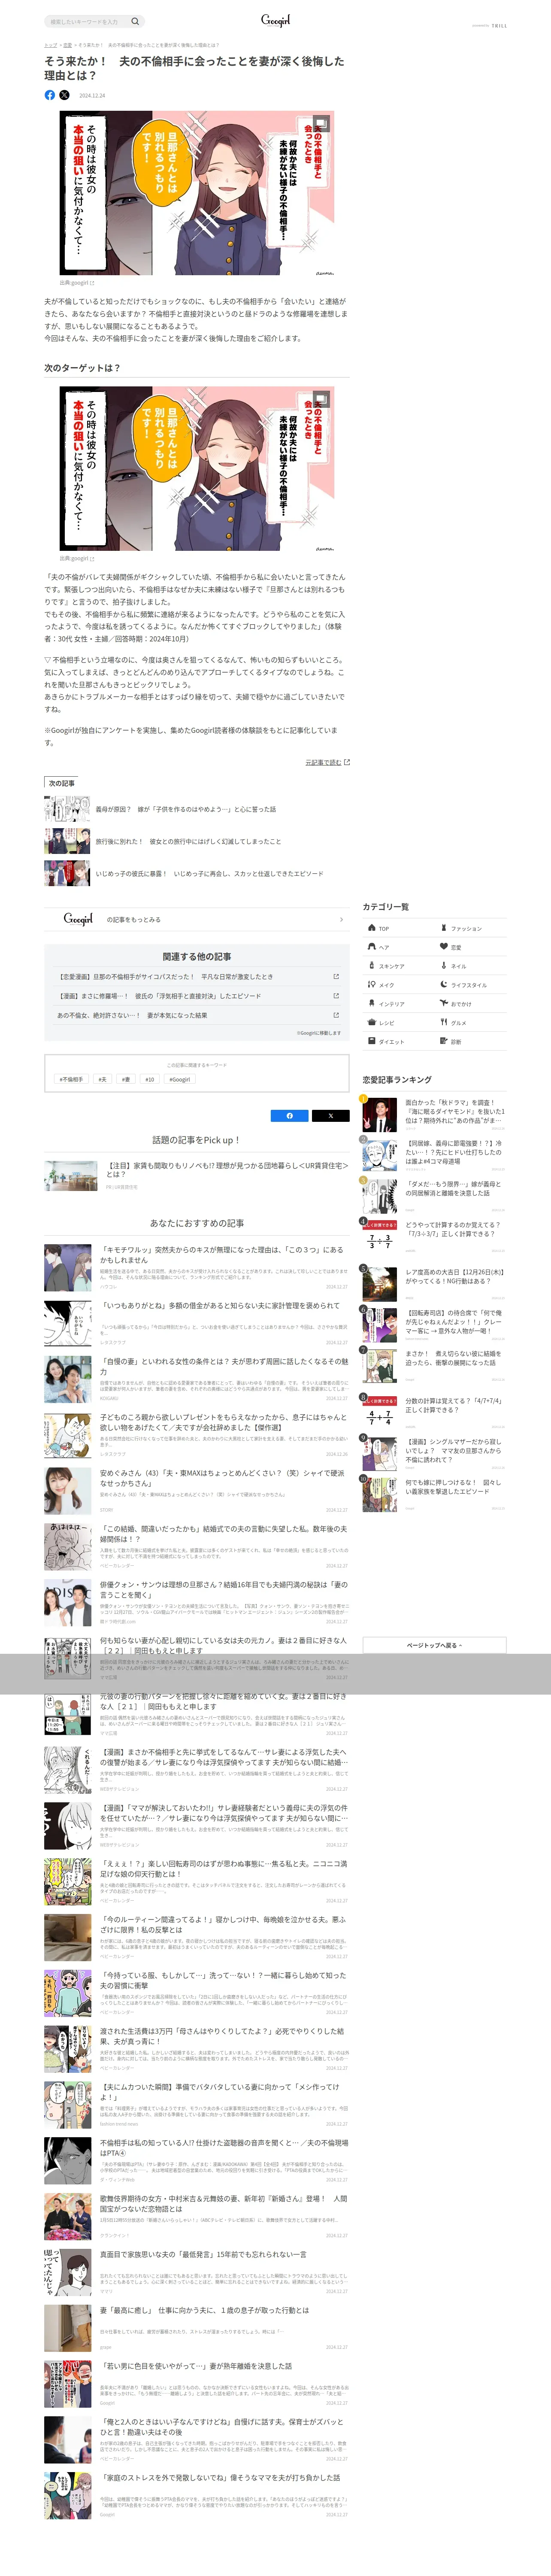Open 「今待っている服、もしかして…」article
Screen dimensions: 551x2576
click(x=197, y=1993)
